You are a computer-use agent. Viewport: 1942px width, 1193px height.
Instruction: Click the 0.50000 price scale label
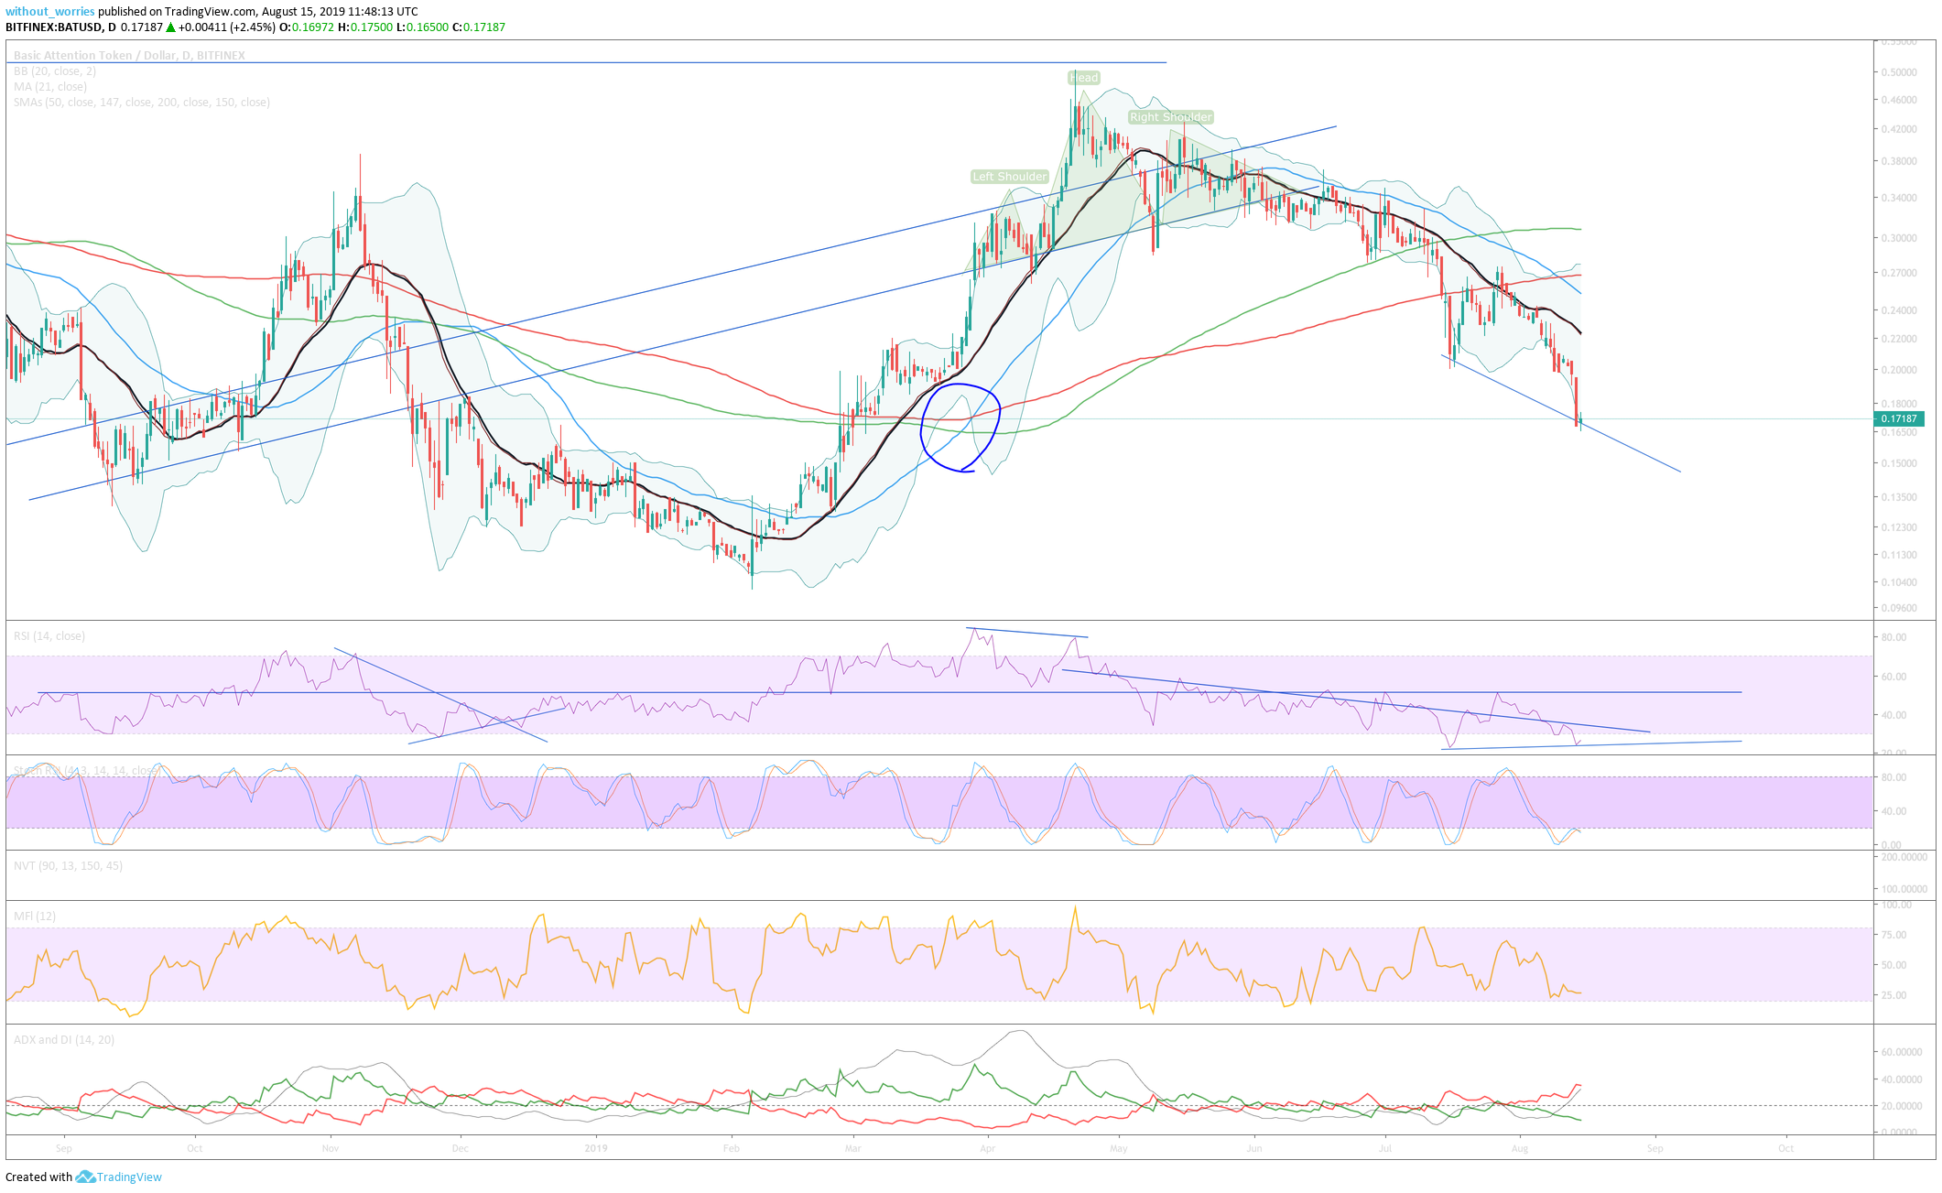1898,72
